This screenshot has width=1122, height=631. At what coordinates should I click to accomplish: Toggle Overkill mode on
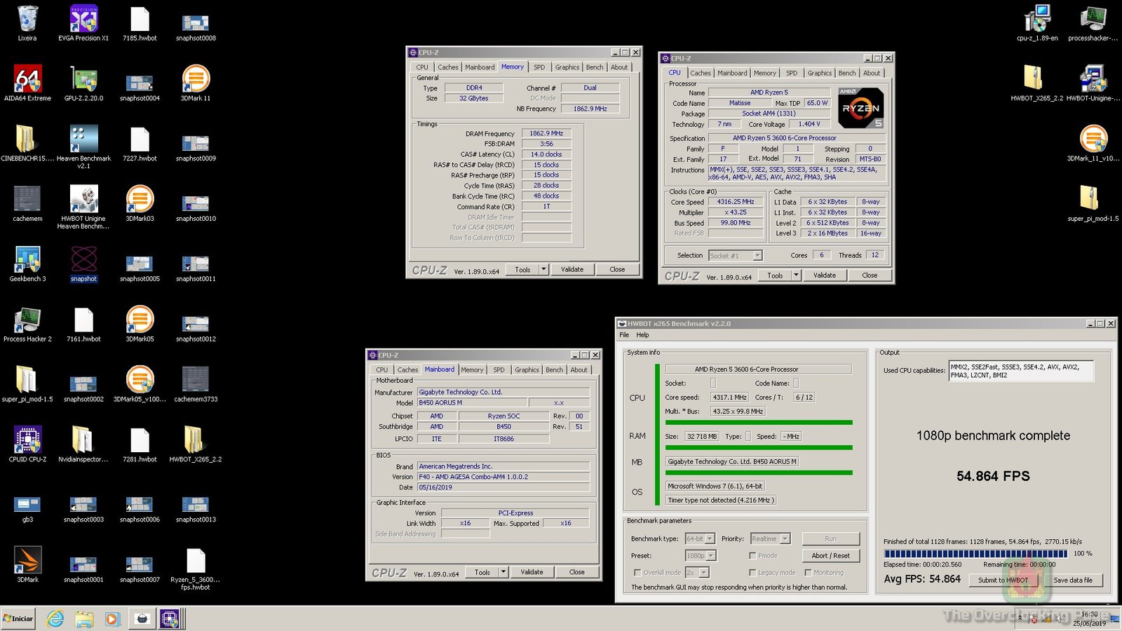638,572
